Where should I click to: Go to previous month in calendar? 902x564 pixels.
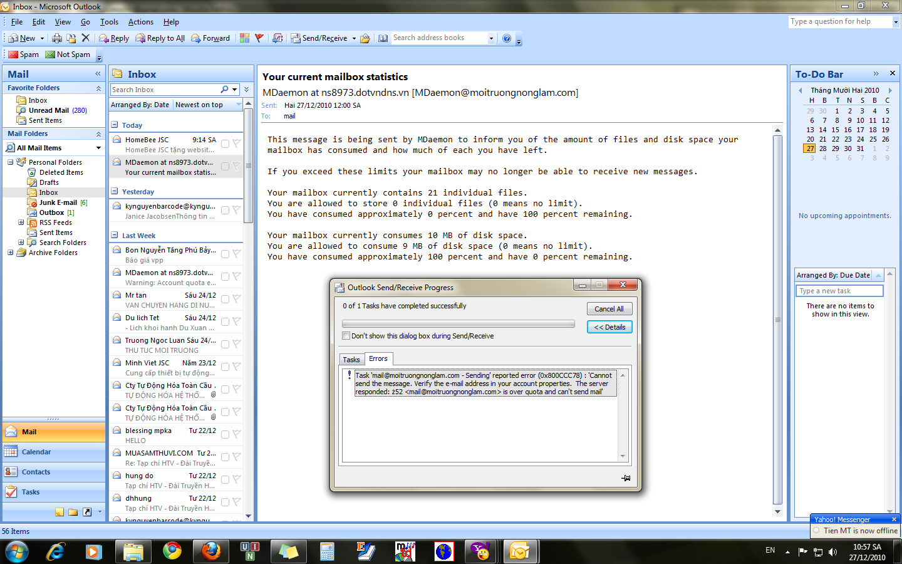coord(801,90)
